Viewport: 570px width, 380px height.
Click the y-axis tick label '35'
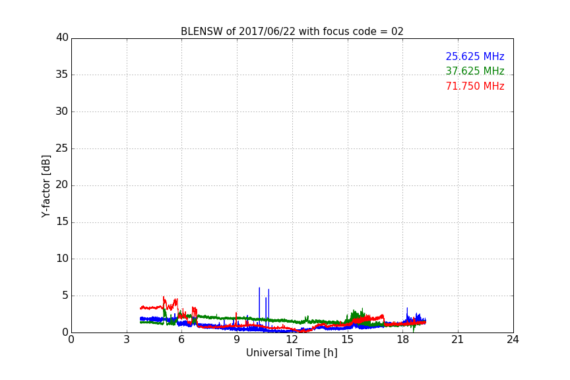(62, 75)
